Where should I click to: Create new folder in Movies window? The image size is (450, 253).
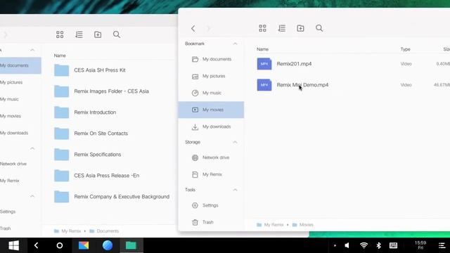pos(300,28)
